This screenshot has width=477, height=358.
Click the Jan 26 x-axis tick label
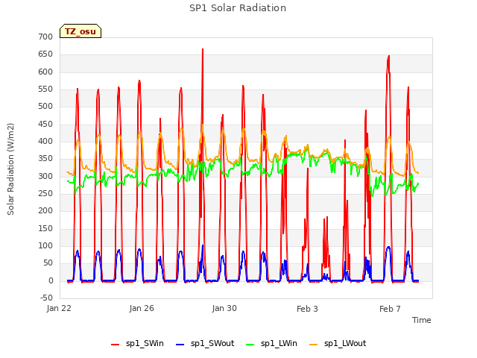click(x=142, y=308)
